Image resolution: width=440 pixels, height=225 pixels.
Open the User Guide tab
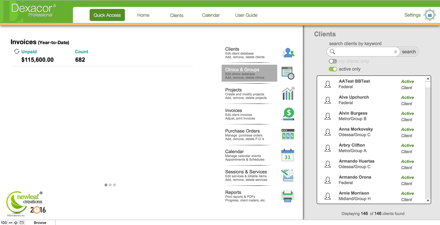tap(246, 15)
